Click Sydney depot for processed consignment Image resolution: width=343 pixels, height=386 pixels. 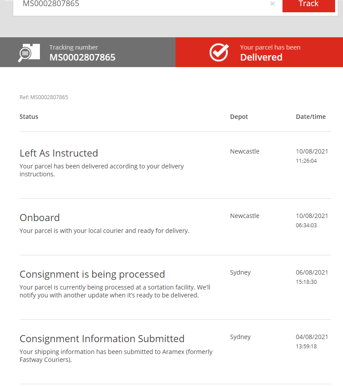point(240,272)
